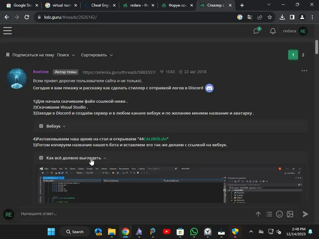Open the conversations chat icon with badge
Image resolution: width=319 pixels, height=239 pixels.
tap(257, 31)
